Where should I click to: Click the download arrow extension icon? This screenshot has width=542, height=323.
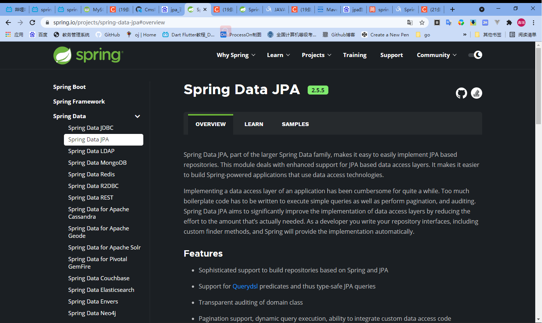[x=473, y=23]
